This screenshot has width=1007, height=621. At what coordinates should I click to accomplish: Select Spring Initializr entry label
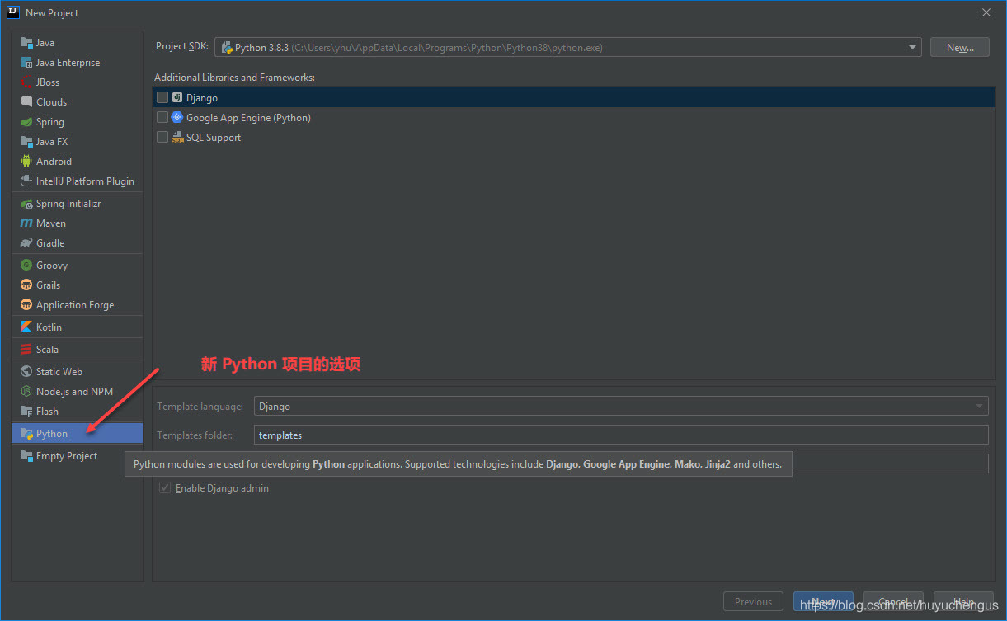coord(68,204)
